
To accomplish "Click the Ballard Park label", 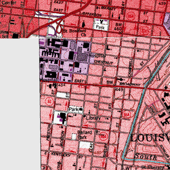I will click(85, 135).
